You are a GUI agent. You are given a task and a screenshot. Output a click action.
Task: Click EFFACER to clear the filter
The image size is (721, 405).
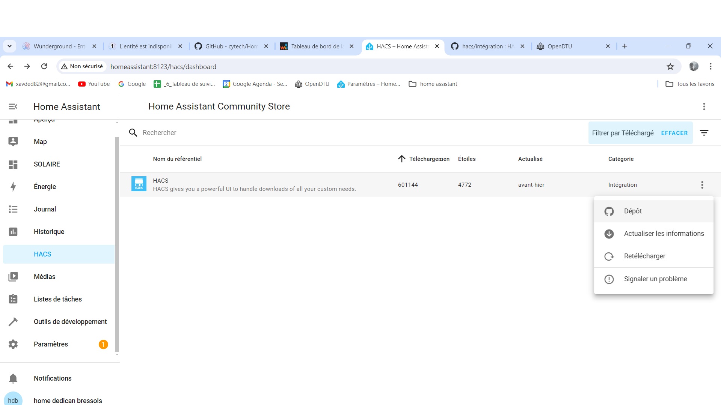pos(674,133)
